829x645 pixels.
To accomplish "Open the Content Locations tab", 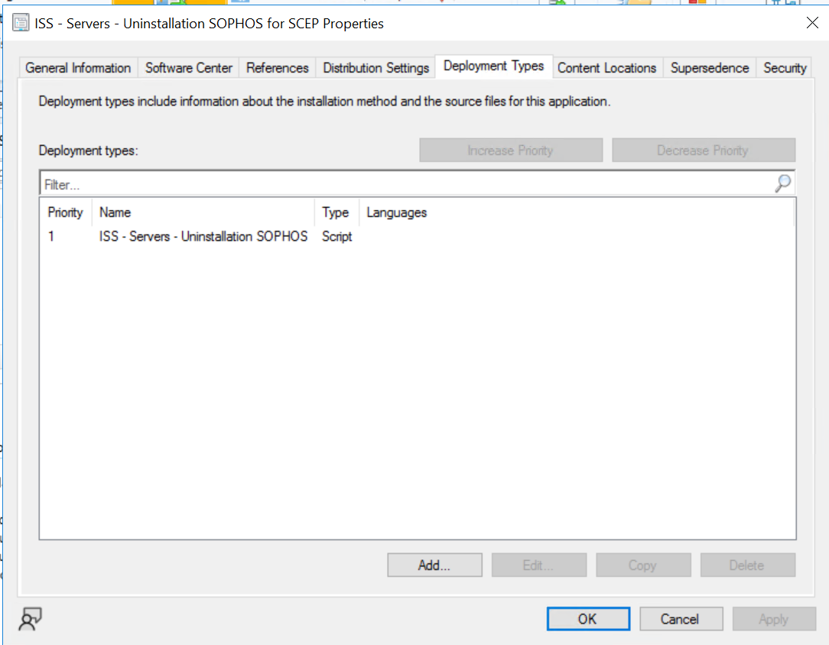I will pyautogui.click(x=606, y=67).
